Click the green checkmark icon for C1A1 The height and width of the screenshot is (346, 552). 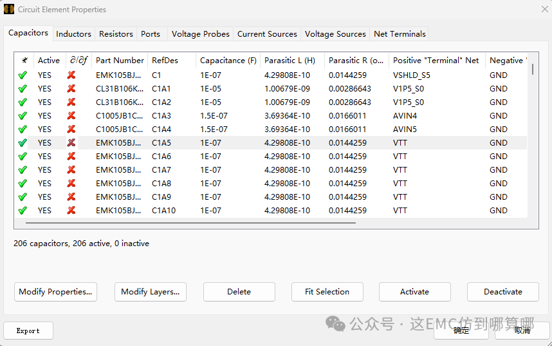coord(23,88)
